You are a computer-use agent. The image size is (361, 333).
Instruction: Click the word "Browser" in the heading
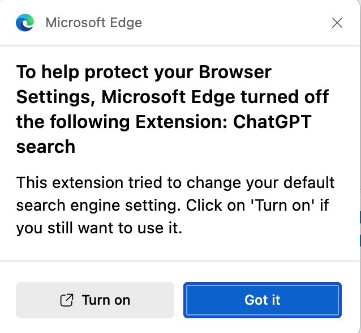pyautogui.click(x=235, y=72)
